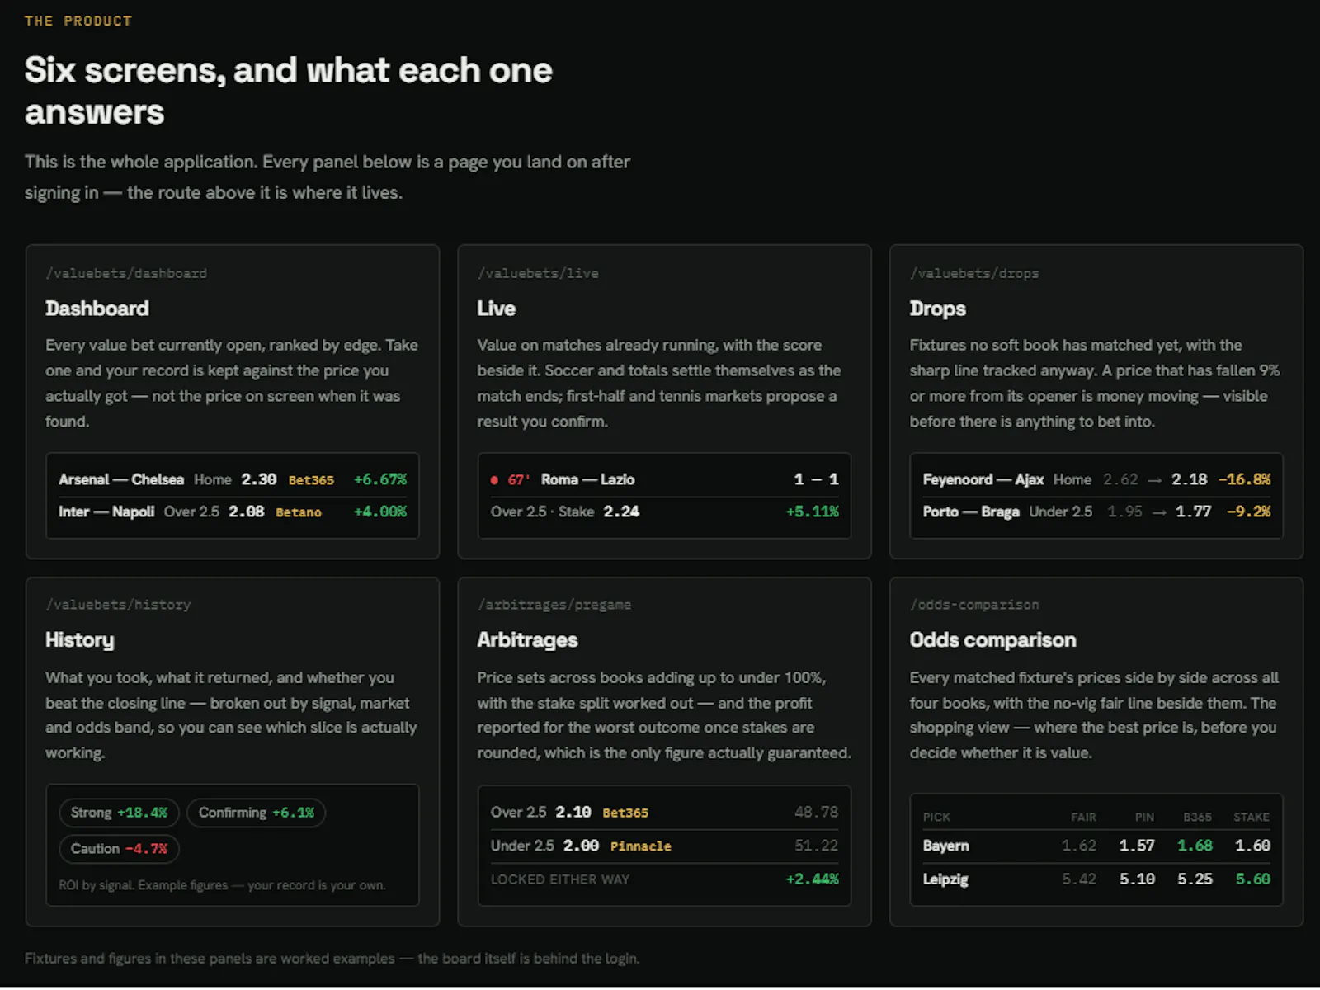Click the Roma — Lazio live match
This screenshot has width=1320, height=990.
click(x=587, y=479)
